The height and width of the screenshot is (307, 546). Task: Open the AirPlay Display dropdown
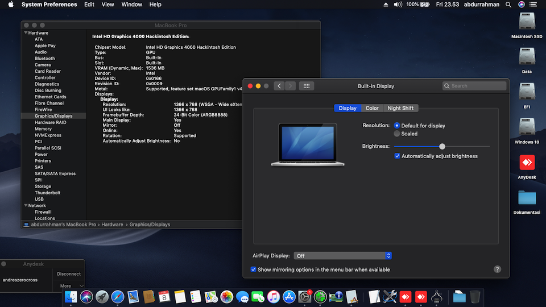pos(343,256)
